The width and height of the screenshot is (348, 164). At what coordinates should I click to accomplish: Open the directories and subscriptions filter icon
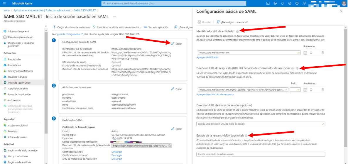(276, 3)
